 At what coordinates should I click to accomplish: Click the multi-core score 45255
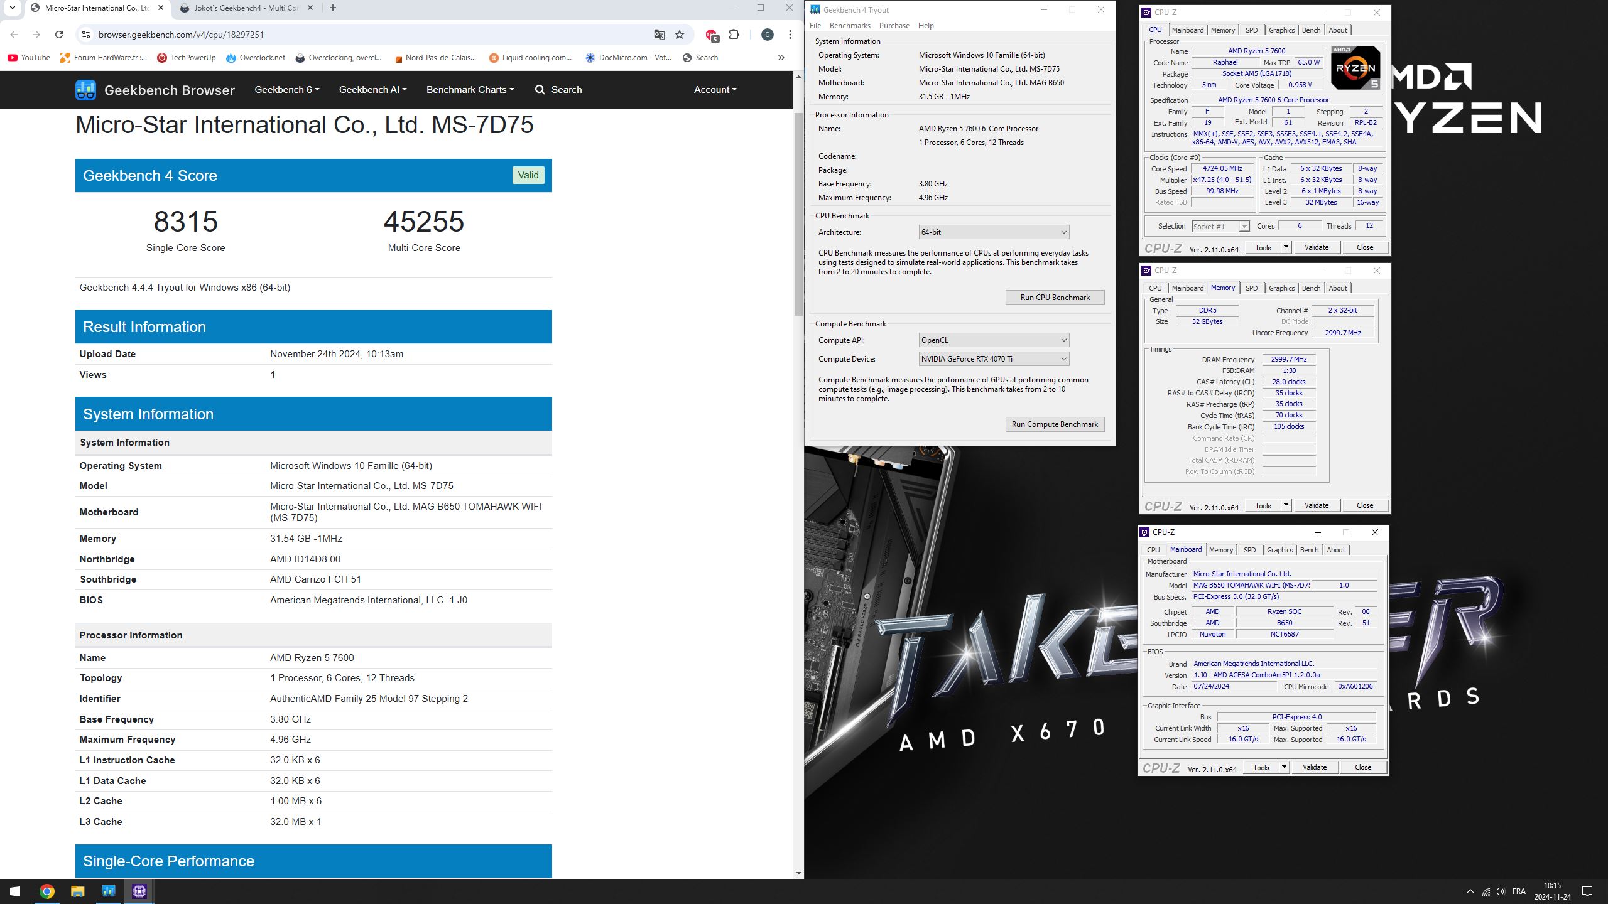point(424,222)
